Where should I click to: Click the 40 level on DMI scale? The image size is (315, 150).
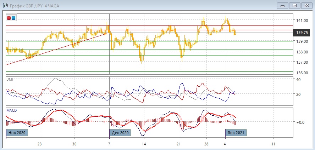[298, 80]
